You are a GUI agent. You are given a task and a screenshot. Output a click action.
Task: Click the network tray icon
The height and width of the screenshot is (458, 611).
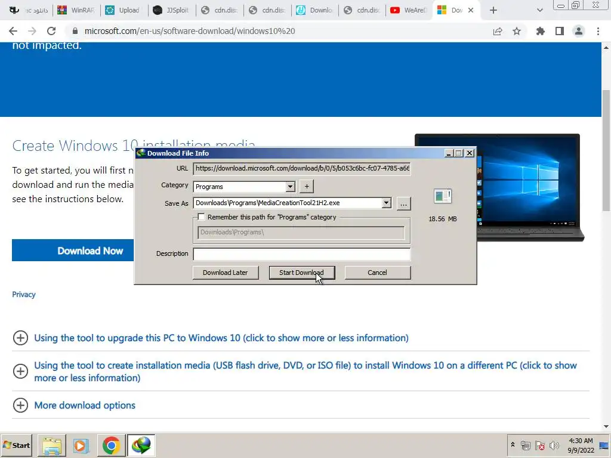click(526, 445)
